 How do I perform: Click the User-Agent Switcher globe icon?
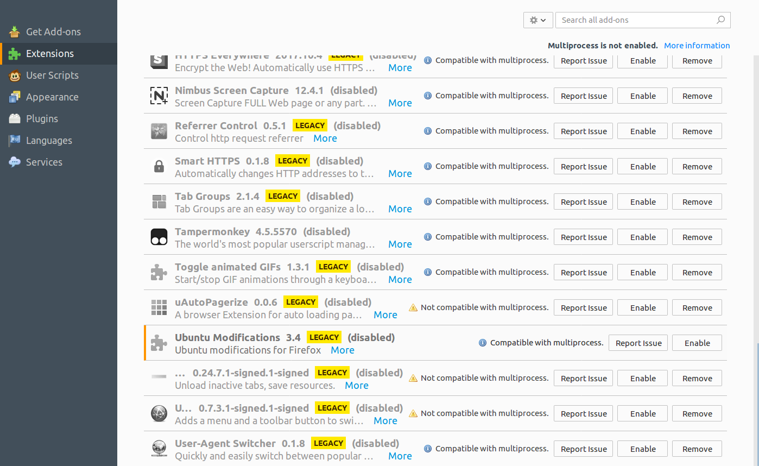[x=159, y=449]
